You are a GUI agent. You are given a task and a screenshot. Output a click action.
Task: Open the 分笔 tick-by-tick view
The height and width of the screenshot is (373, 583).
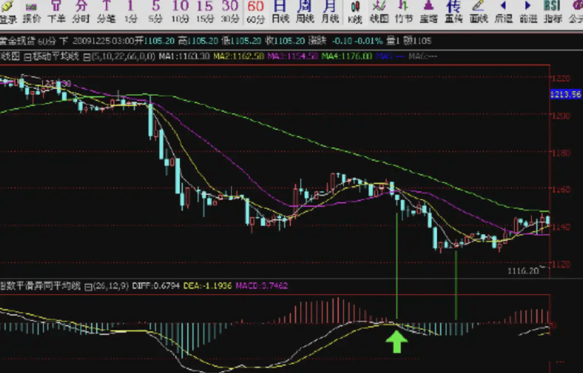click(106, 12)
